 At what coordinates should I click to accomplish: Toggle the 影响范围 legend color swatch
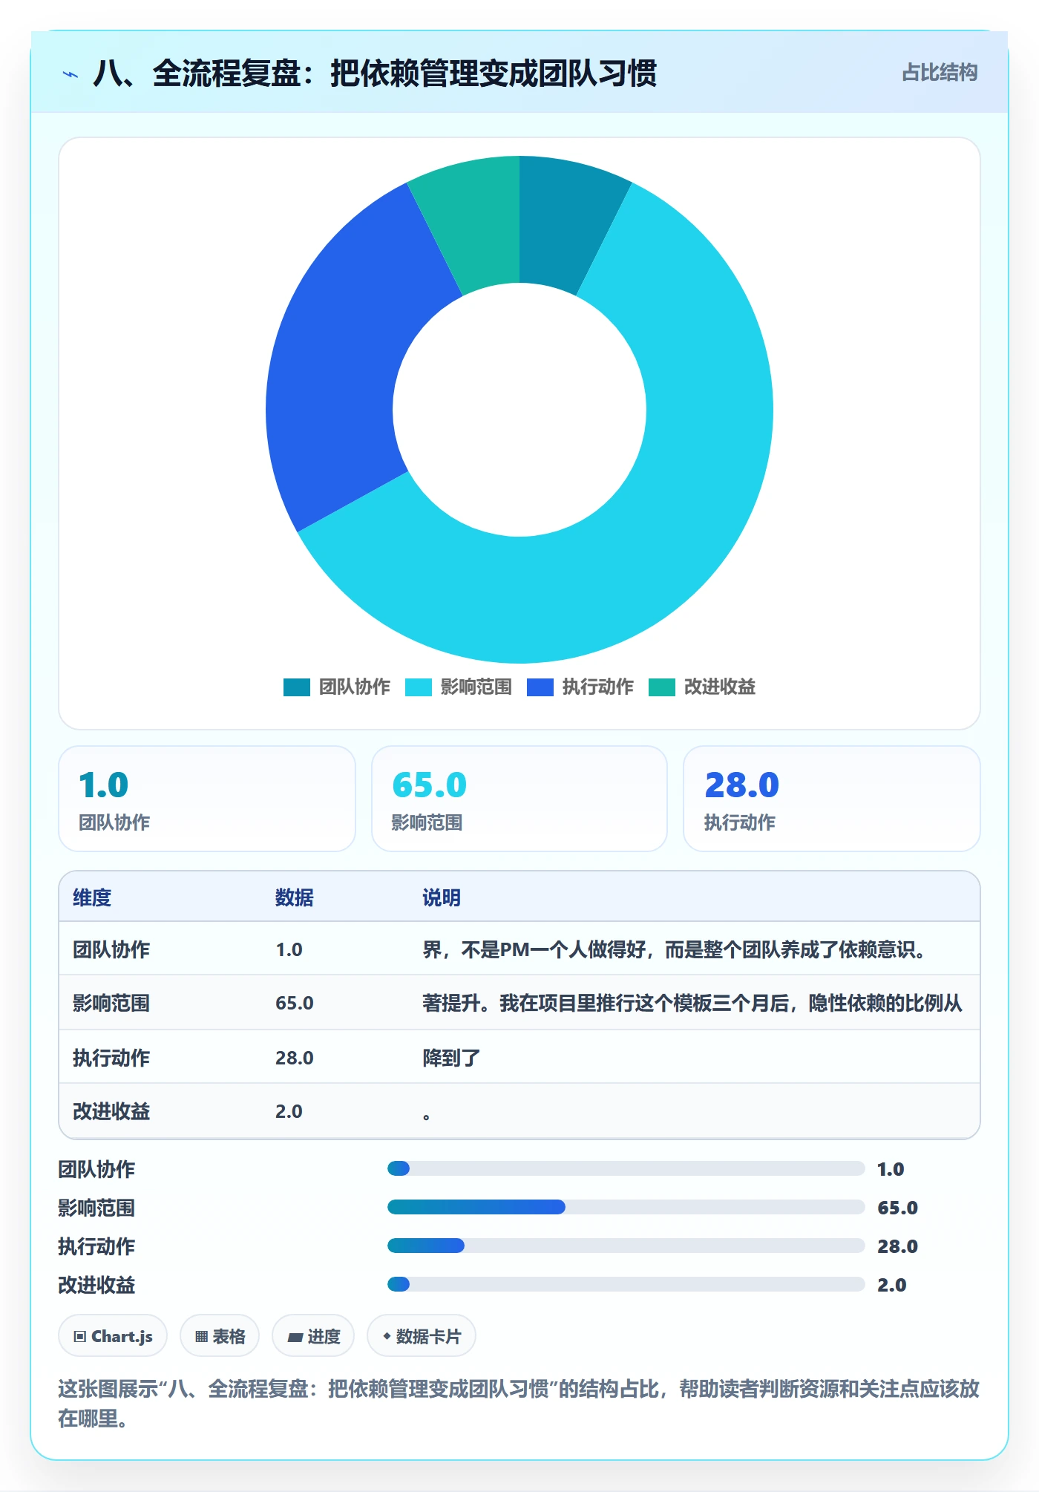pyautogui.click(x=419, y=687)
